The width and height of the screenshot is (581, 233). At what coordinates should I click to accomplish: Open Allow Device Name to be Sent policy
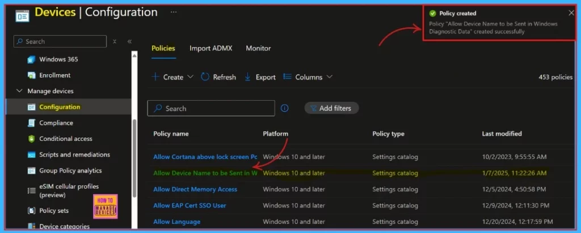[205, 173]
